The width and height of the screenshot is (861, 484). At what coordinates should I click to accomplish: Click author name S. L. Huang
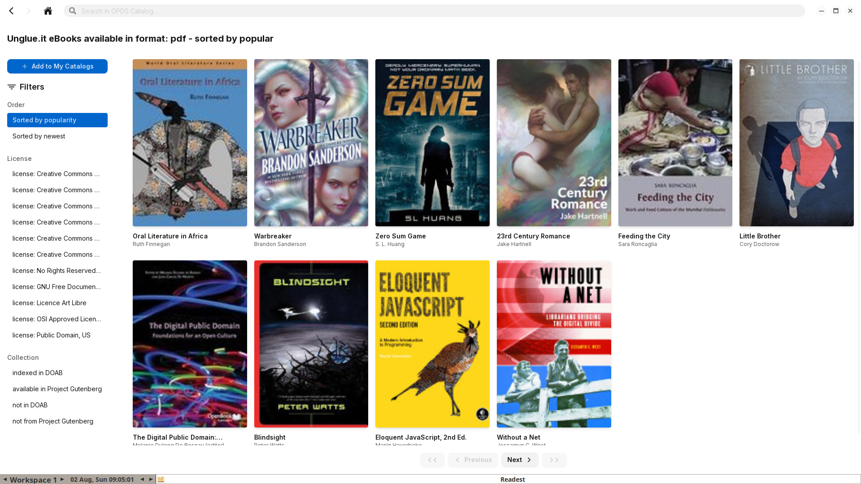[390, 244]
